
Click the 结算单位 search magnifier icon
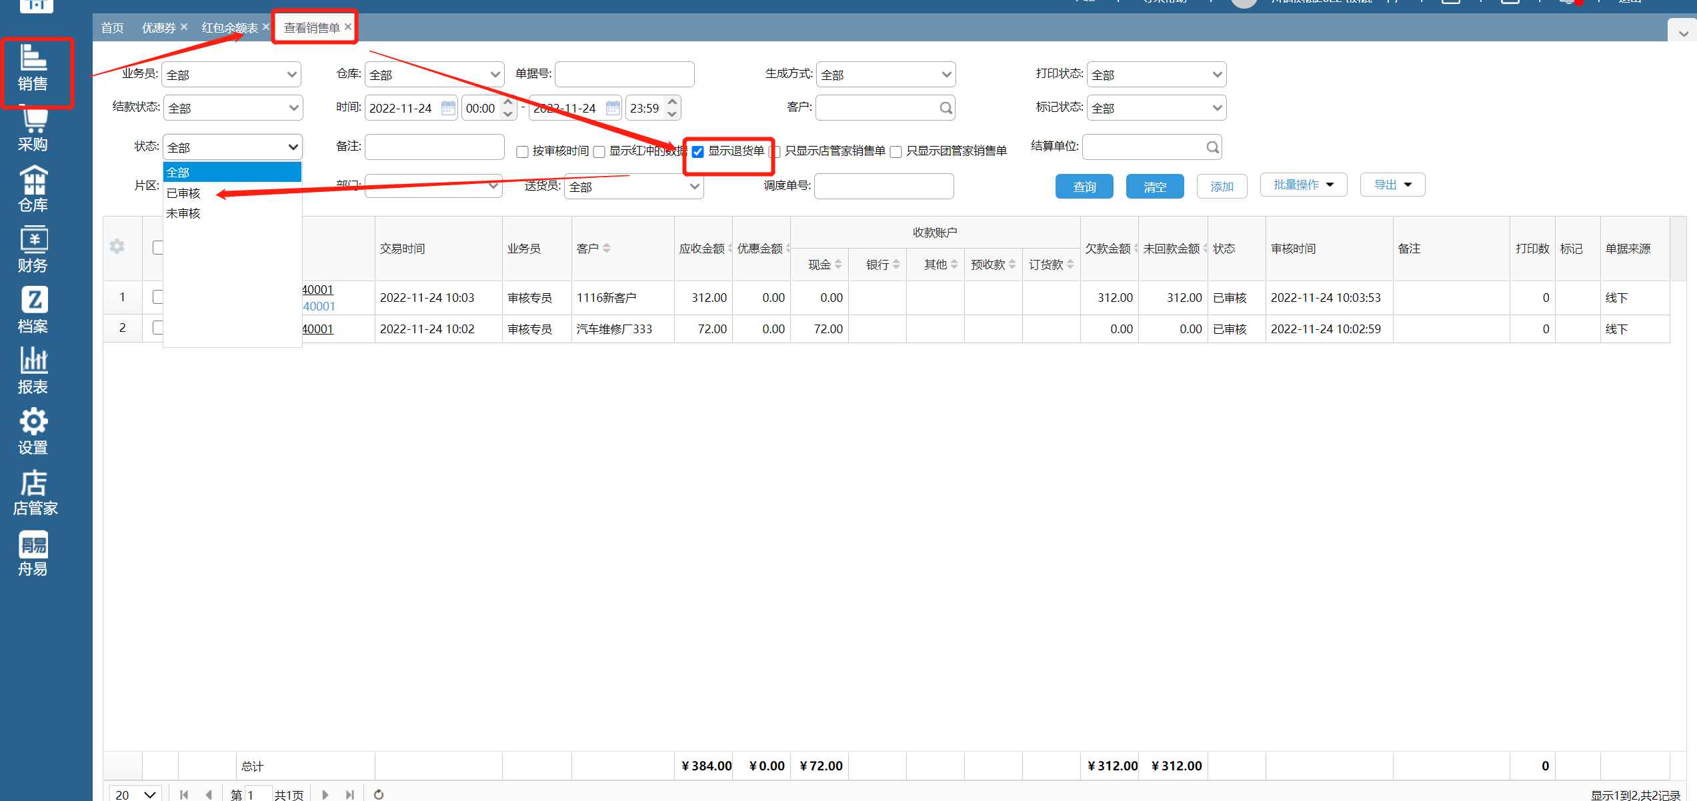(1212, 147)
